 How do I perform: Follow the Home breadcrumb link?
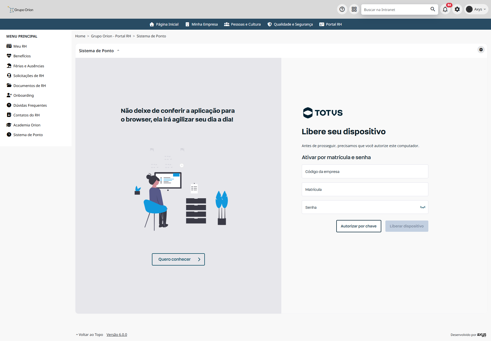point(80,36)
